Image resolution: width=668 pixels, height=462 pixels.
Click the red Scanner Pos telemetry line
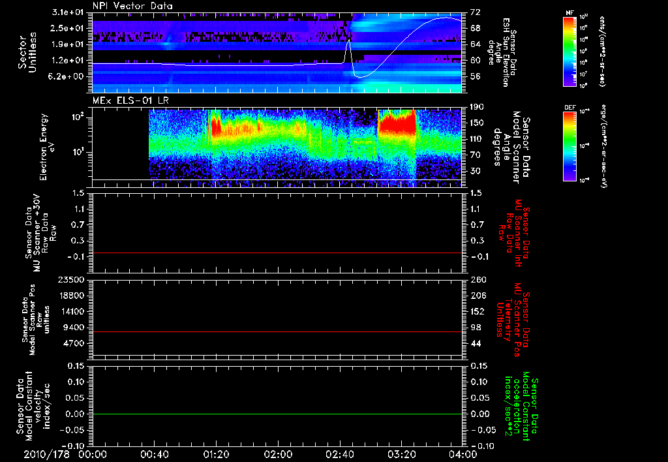[x=277, y=331]
